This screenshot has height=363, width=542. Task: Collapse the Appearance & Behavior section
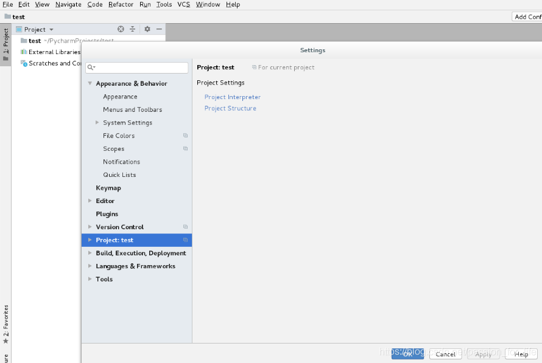pyautogui.click(x=90, y=84)
